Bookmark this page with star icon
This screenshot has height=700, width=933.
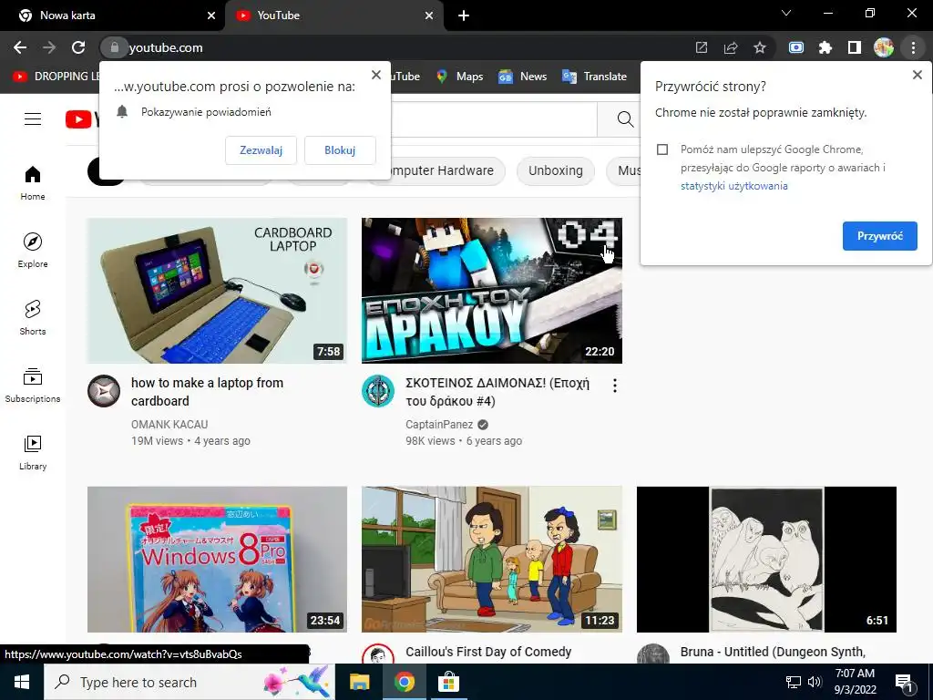(760, 47)
